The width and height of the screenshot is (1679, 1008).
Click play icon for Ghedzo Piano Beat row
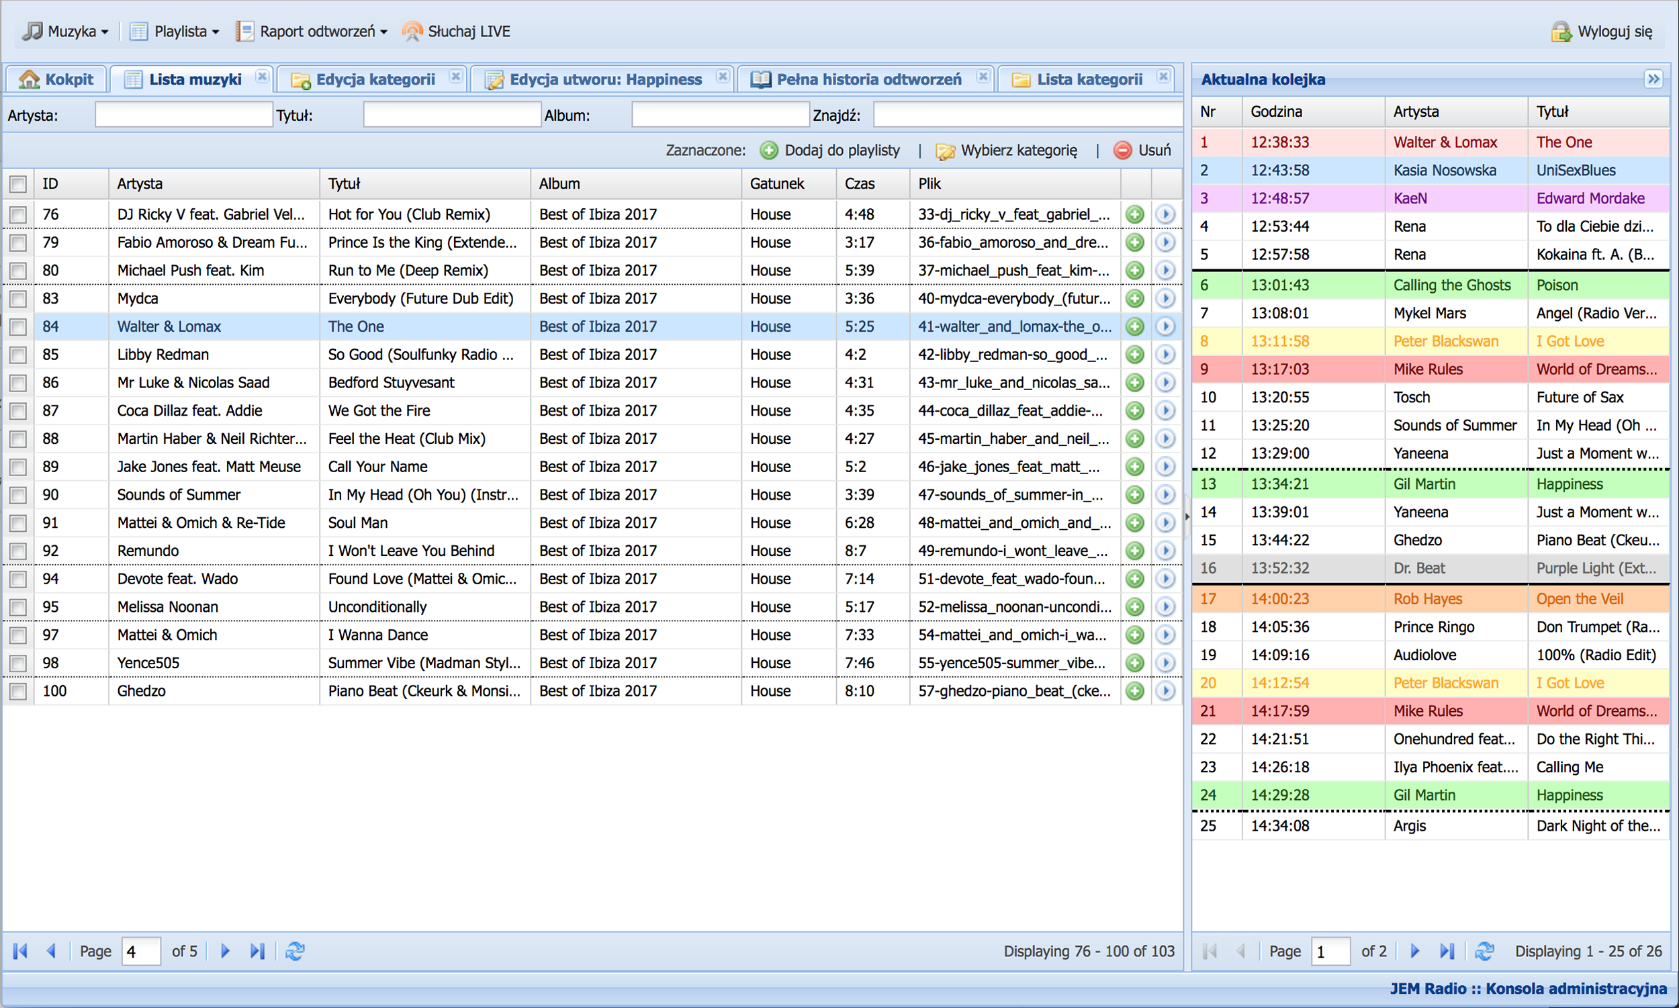[x=1165, y=691]
